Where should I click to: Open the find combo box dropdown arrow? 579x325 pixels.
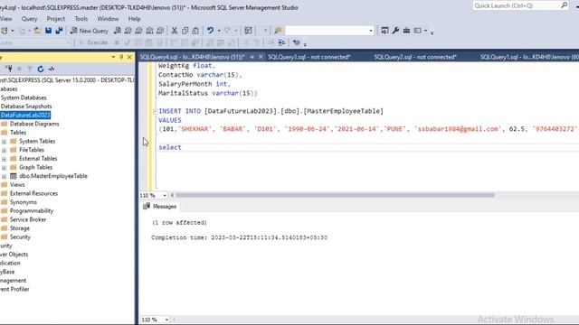tap(371, 31)
